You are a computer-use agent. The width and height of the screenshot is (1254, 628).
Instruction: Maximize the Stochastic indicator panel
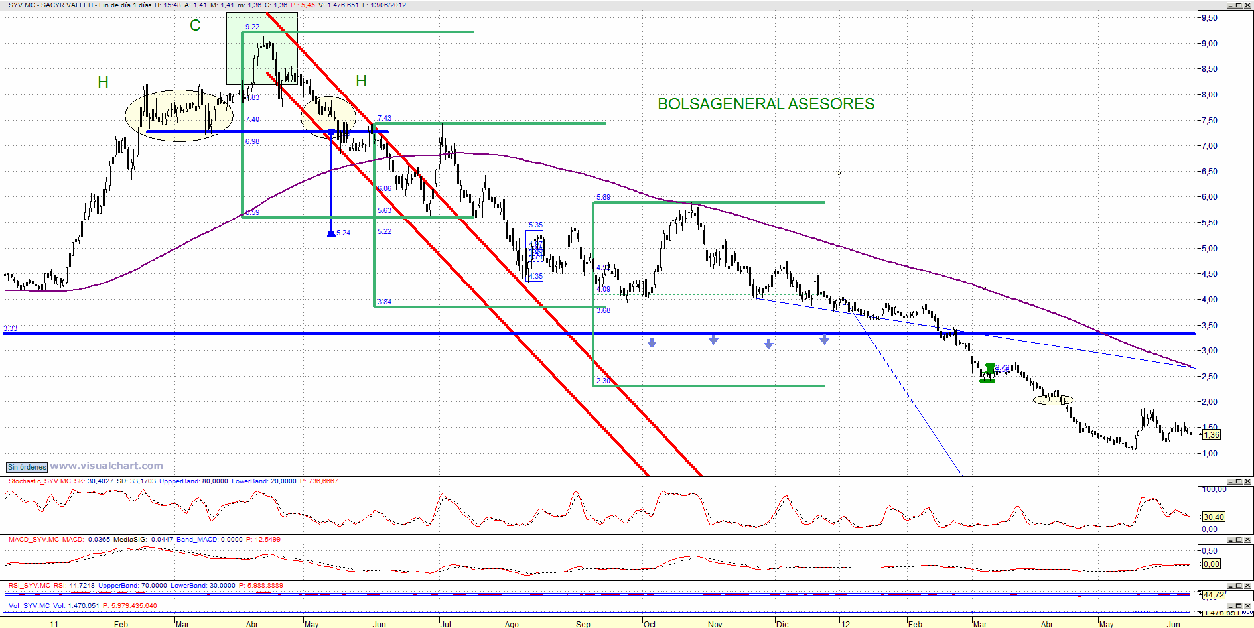1238,482
